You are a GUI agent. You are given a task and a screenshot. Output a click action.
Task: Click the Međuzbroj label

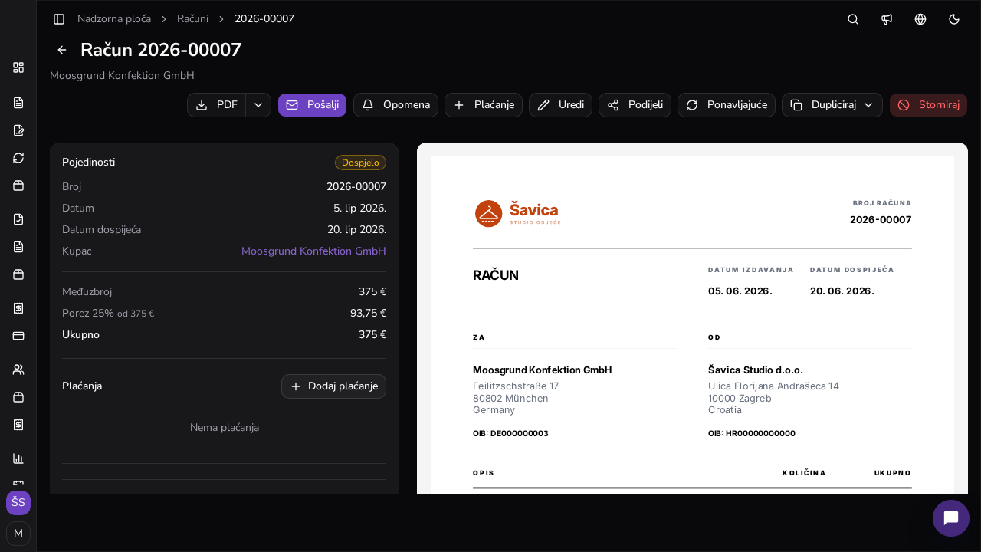87,291
